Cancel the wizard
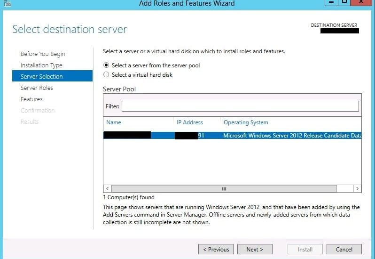Image resolution: width=375 pixels, height=259 pixels. (x=344, y=249)
